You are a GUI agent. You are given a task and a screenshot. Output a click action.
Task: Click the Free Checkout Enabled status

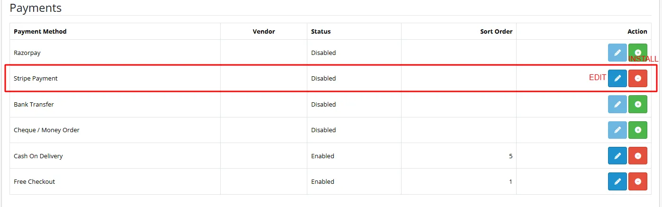tap(322, 181)
